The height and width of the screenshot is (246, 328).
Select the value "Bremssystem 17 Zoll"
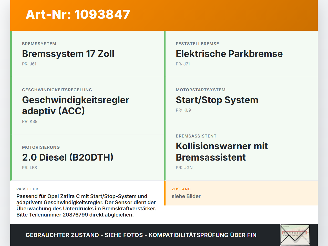click(x=68, y=54)
